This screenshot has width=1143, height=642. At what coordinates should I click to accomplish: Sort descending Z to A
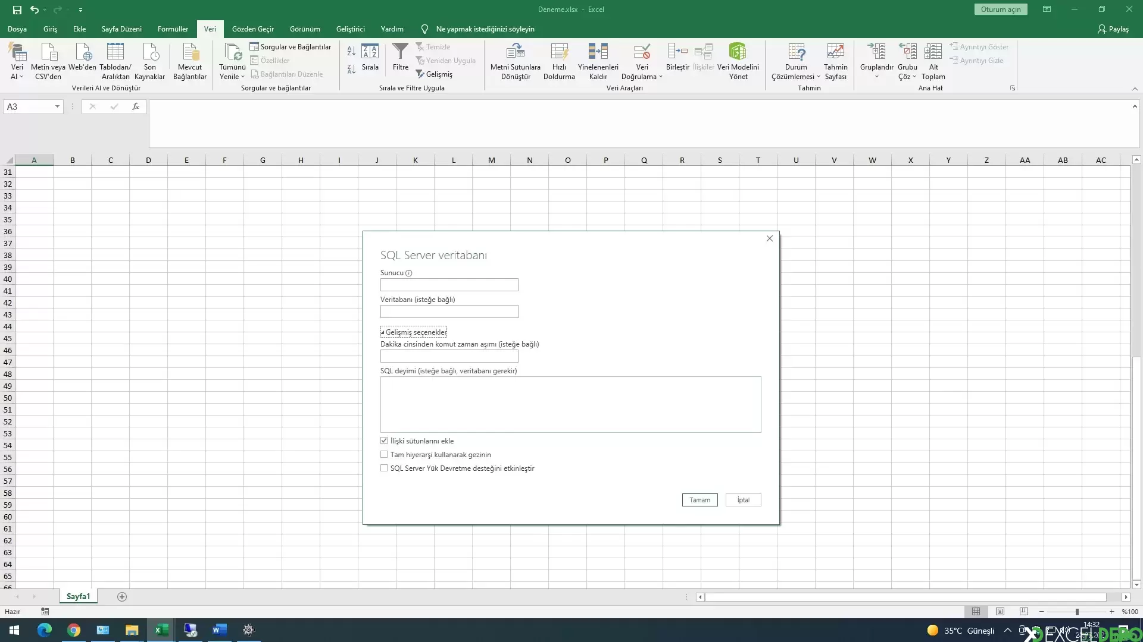point(351,69)
